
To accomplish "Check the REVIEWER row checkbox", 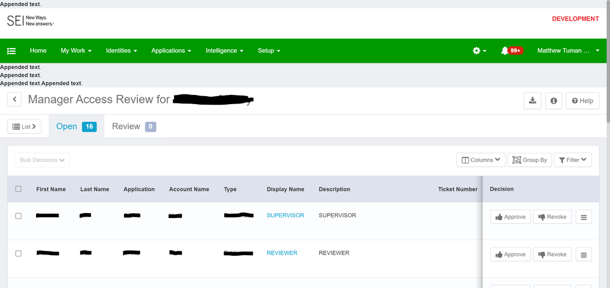I will 18,254.
